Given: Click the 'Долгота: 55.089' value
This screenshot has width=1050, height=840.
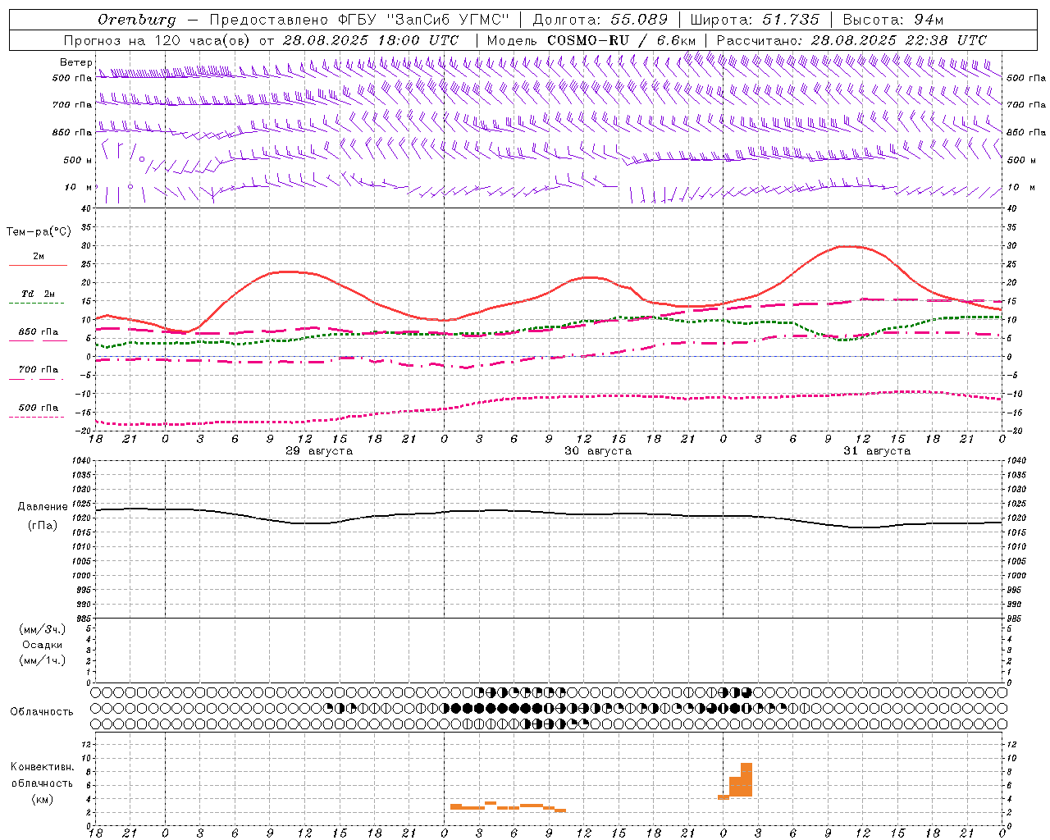Looking at the screenshot, I should 600,20.
